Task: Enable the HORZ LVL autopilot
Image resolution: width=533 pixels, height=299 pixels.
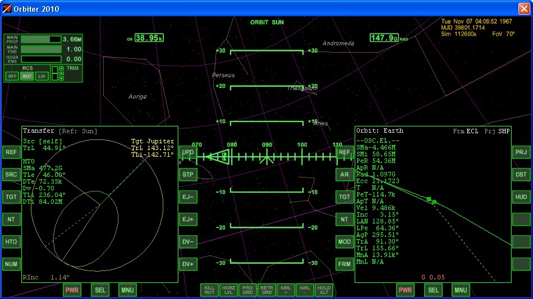Action: point(228,290)
